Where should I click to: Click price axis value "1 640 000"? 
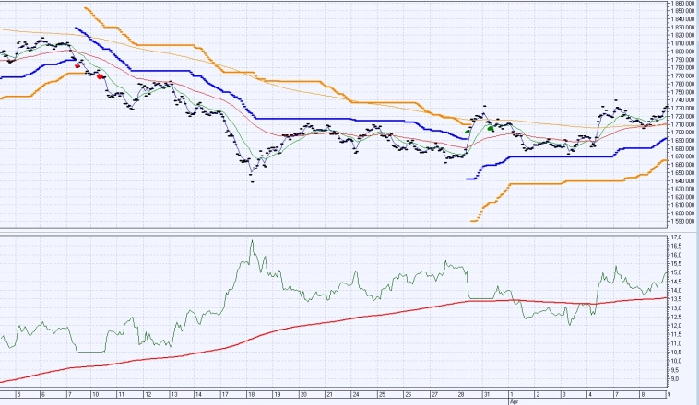[x=683, y=181]
